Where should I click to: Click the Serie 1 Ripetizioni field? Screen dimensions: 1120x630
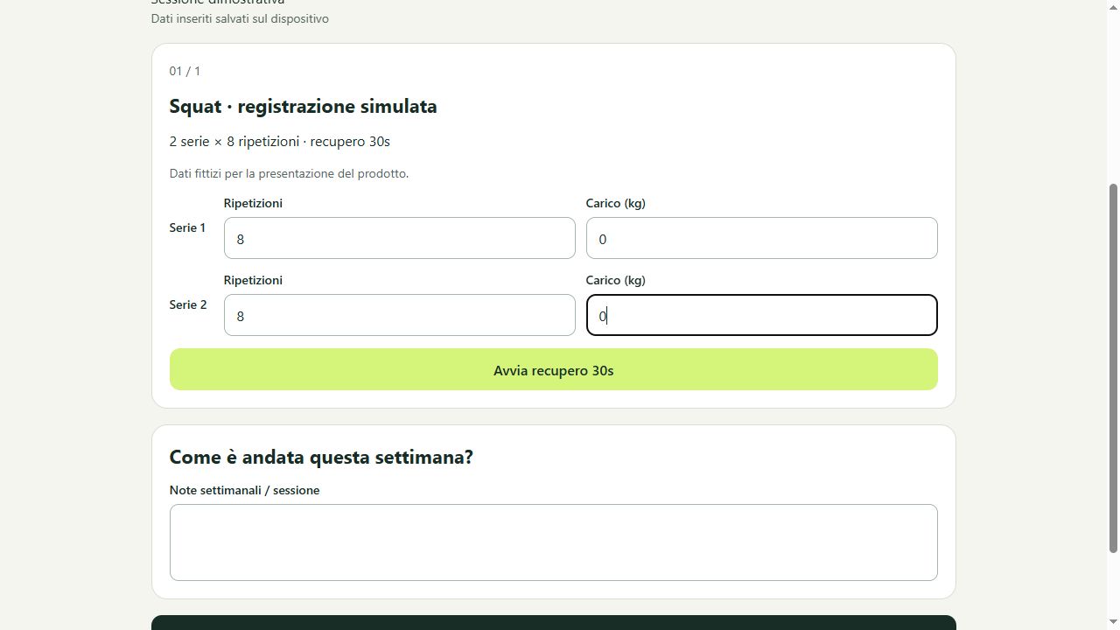point(399,238)
